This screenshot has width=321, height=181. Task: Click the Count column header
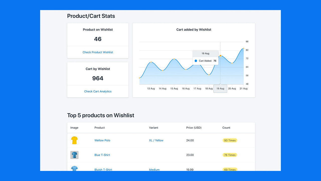point(226,127)
